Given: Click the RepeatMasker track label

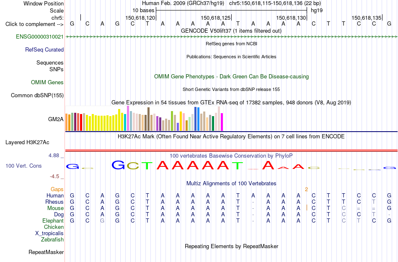Looking at the screenshot, I should (x=46, y=252).
